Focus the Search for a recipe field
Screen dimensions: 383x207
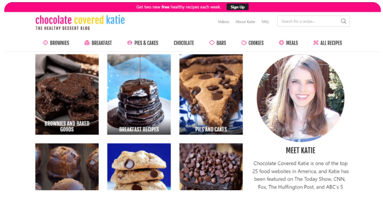pyautogui.click(x=313, y=21)
